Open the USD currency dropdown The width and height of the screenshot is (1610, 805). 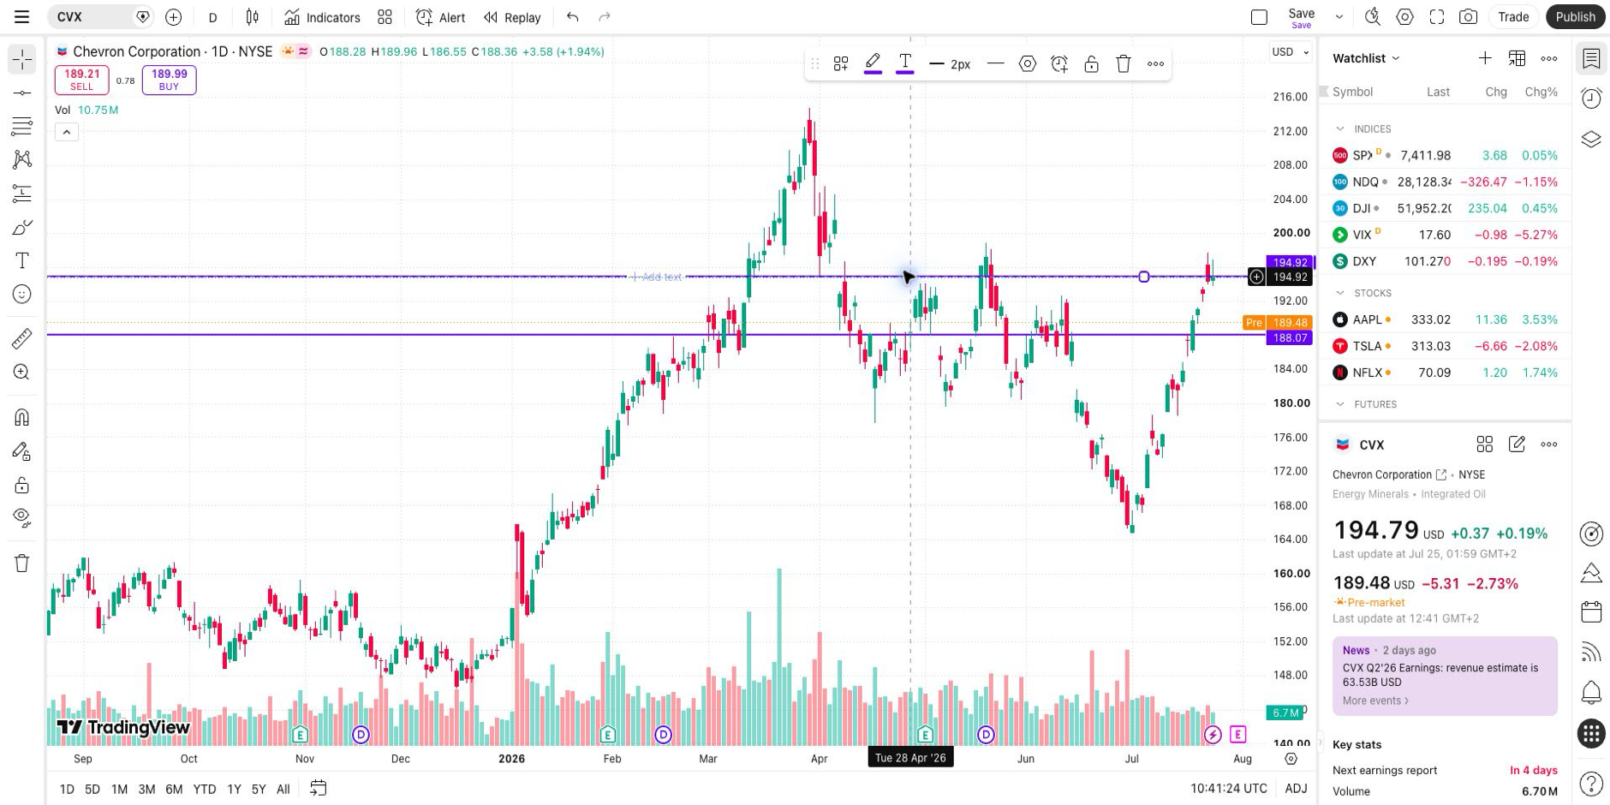(1290, 52)
